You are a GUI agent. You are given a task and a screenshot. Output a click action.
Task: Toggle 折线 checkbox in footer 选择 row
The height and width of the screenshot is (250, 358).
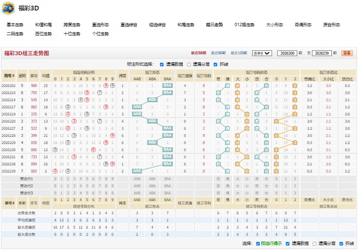(x=341, y=244)
